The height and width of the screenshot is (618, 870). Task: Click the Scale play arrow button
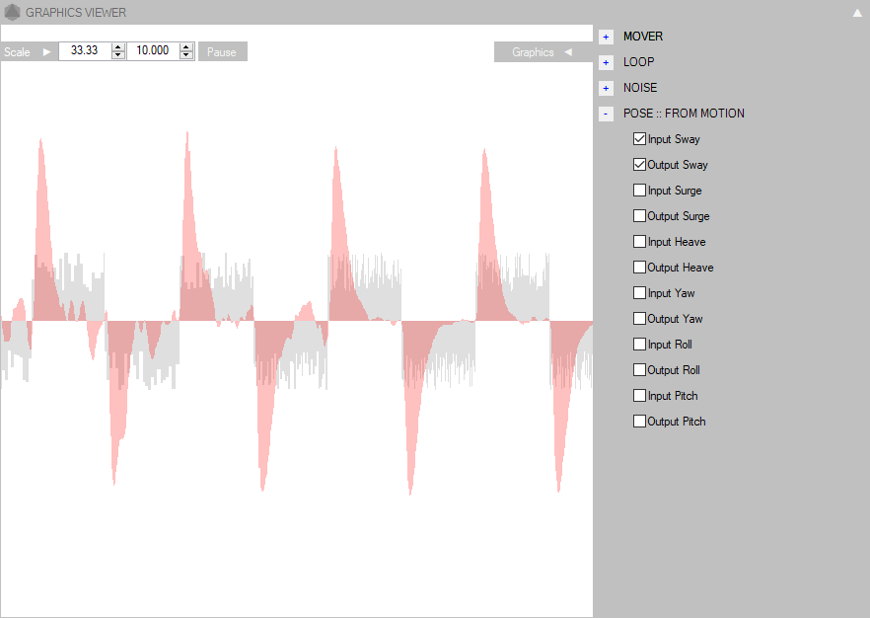(x=46, y=51)
